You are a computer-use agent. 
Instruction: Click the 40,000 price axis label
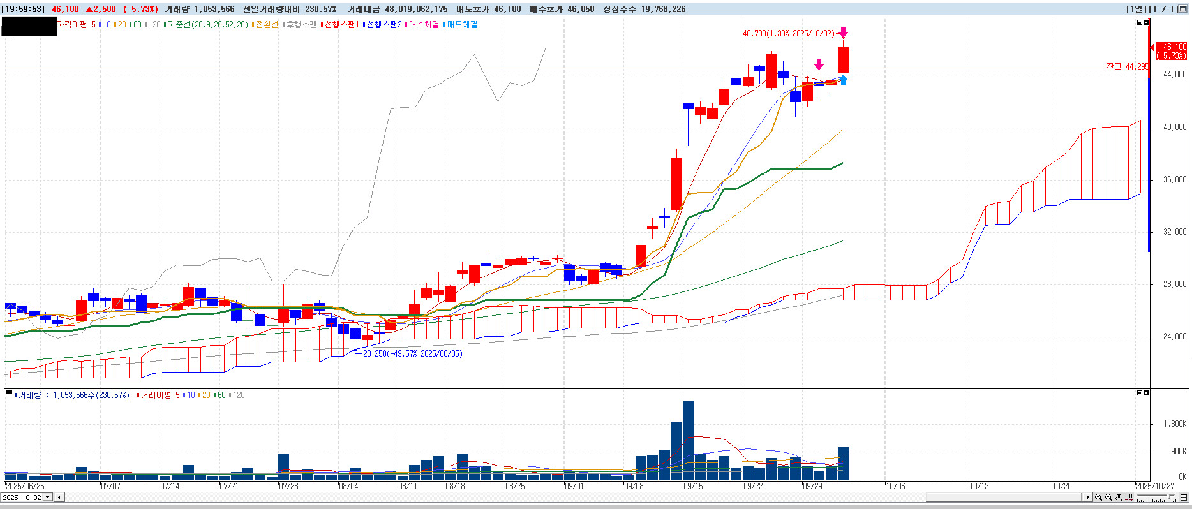[1175, 127]
